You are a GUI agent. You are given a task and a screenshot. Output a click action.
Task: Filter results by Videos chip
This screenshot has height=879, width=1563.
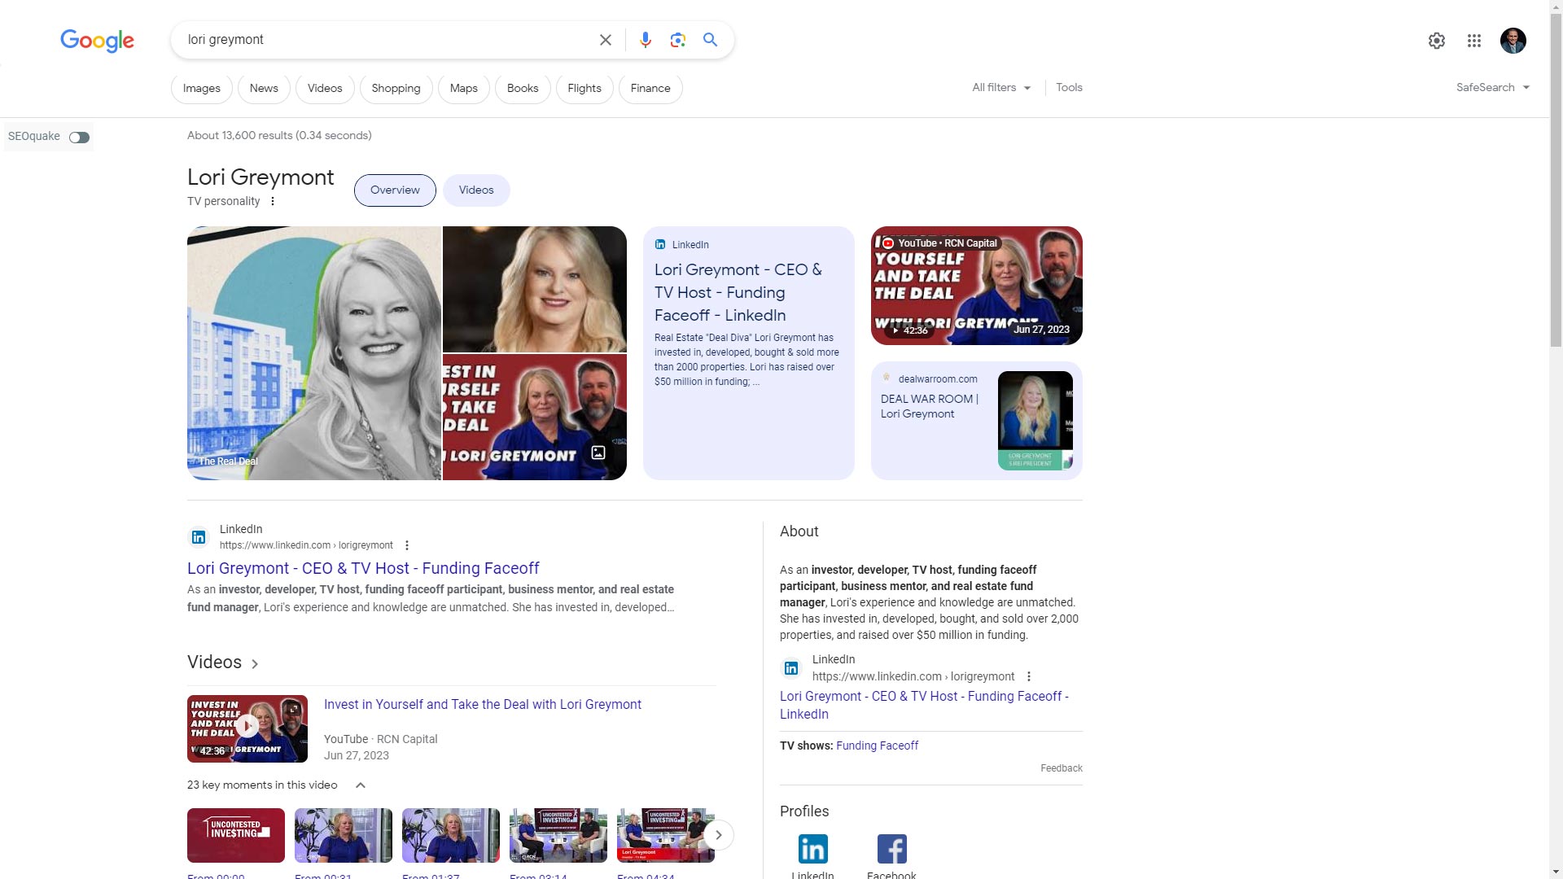pyautogui.click(x=325, y=89)
